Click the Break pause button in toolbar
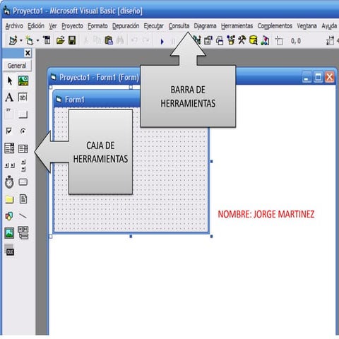This screenshot has width=339, height=339. [173, 42]
